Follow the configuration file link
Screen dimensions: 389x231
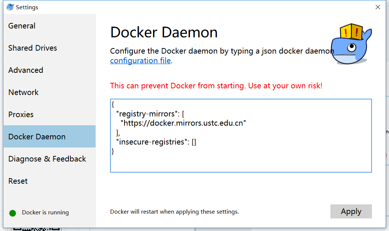coord(140,60)
